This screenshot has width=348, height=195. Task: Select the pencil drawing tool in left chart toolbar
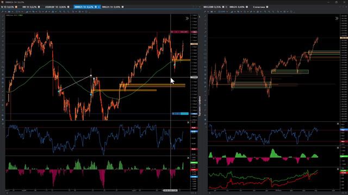[x=3, y=12]
